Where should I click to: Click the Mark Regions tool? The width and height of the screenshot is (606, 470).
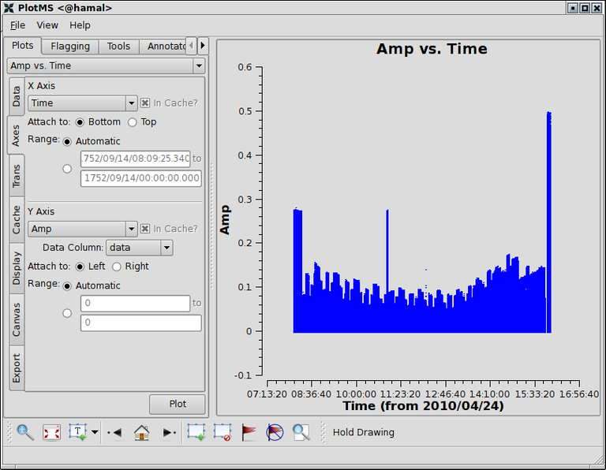(196, 432)
